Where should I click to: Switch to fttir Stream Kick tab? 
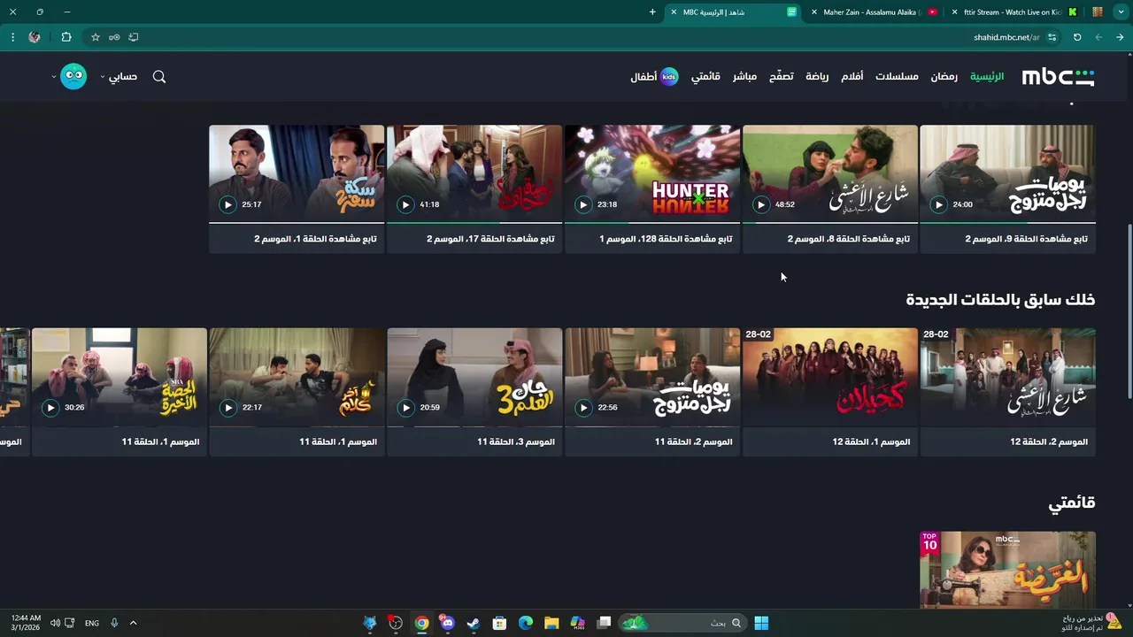click(x=1014, y=12)
